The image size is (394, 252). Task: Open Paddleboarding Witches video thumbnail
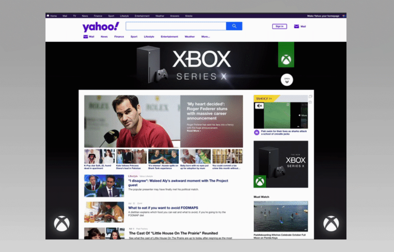(x=281, y=216)
